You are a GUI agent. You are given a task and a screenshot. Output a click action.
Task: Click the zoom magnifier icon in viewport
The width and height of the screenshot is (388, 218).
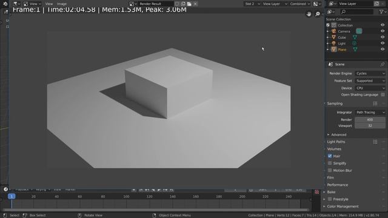318,14
